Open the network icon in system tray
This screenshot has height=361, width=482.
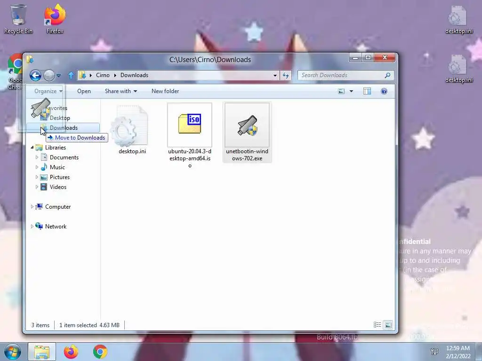click(434, 352)
